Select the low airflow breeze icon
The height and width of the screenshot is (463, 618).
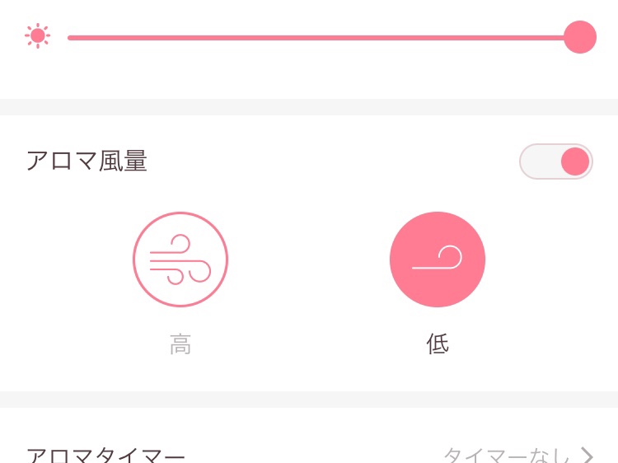click(x=438, y=260)
